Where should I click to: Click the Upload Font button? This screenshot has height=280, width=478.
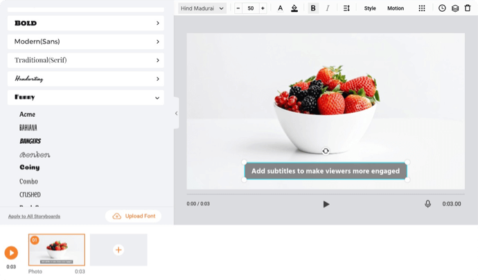click(133, 216)
